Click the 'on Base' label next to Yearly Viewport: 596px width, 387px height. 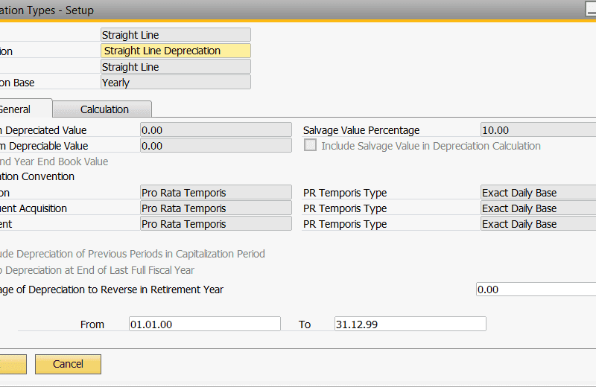click(x=17, y=83)
